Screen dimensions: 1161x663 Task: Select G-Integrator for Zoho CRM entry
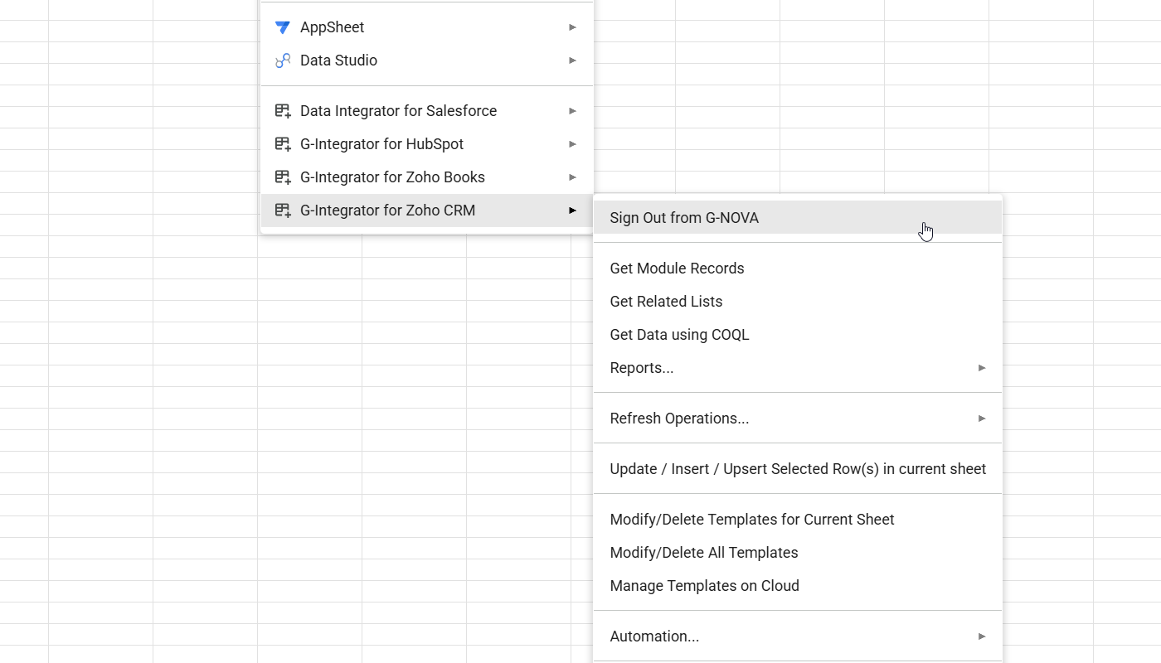click(x=427, y=211)
